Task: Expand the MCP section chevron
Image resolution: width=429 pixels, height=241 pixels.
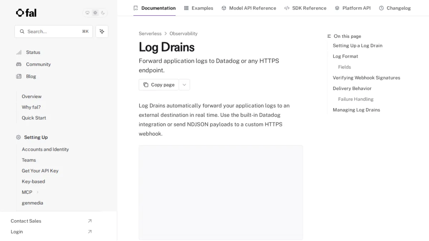Action: pos(38,192)
